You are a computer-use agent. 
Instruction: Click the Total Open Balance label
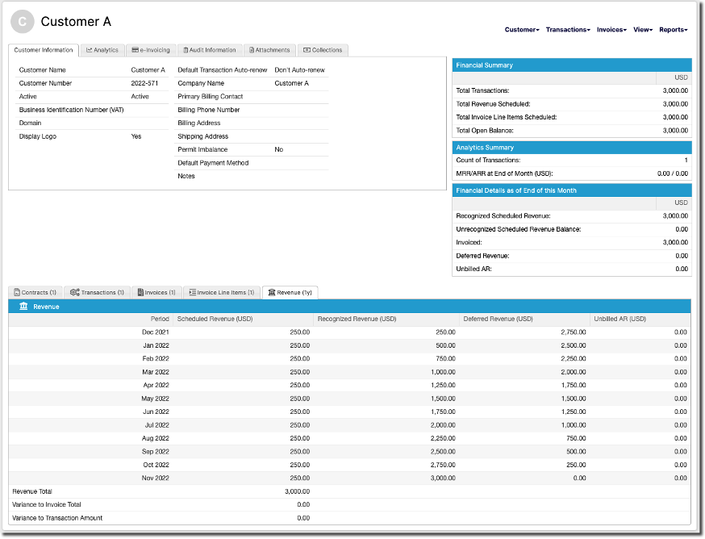[485, 131]
